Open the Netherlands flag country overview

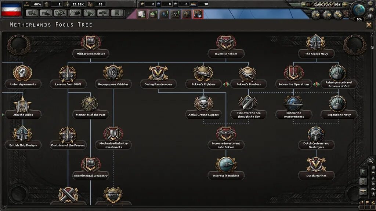[11, 9]
